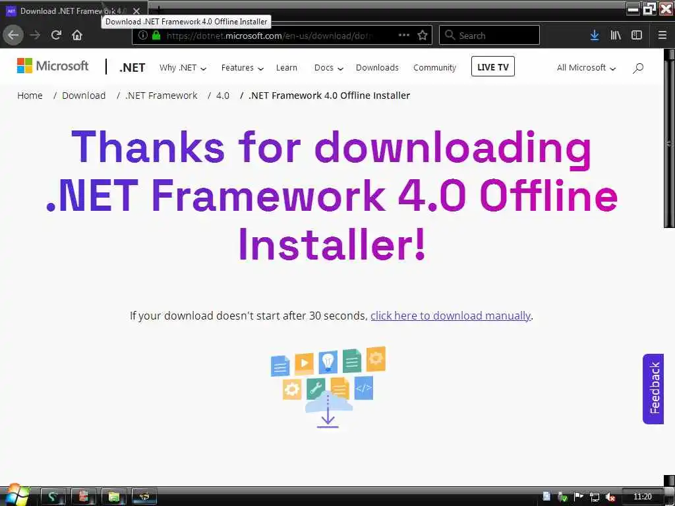This screenshot has height=506, width=675.
Task: Open the page actions three-dot menu
Action: [404, 35]
